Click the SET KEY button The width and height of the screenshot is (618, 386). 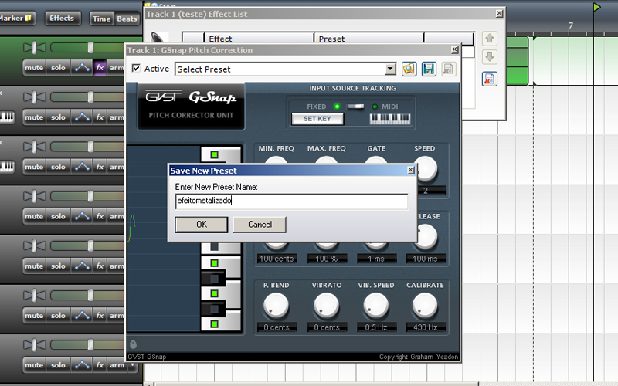click(x=317, y=119)
